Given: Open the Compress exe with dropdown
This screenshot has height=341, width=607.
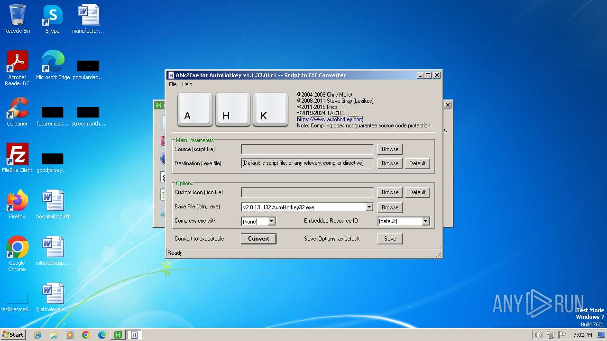Looking at the screenshot, I should [x=271, y=221].
